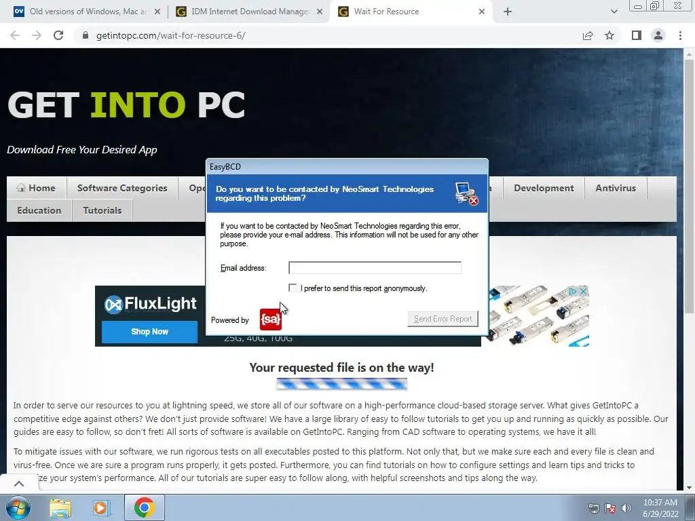Image resolution: width=695 pixels, height=521 pixels.
Task: Bookmark this page with star icon
Action: tap(609, 35)
